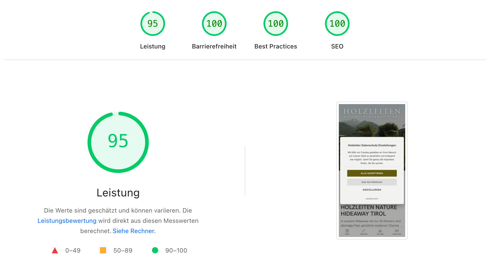Follow the Siehe Rechner link
This screenshot has width=489, height=260.
[x=134, y=231]
